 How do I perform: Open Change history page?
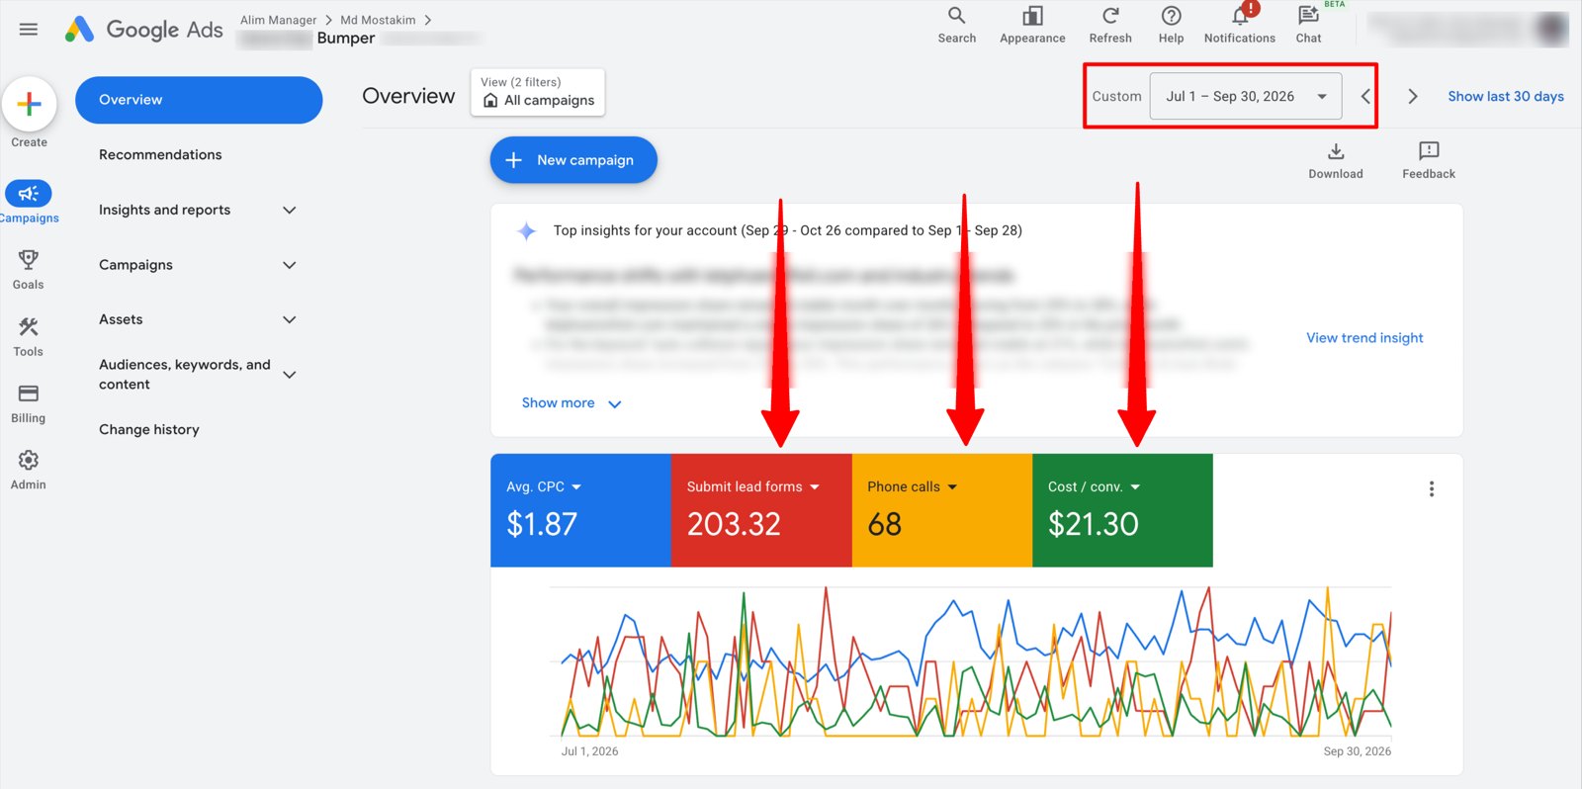point(149,430)
